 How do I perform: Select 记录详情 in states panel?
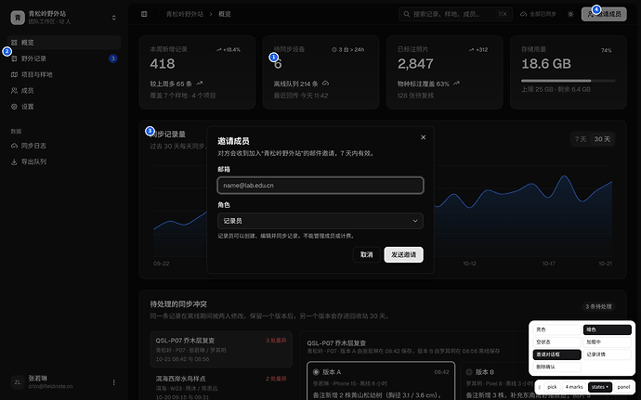[x=607, y=355]
